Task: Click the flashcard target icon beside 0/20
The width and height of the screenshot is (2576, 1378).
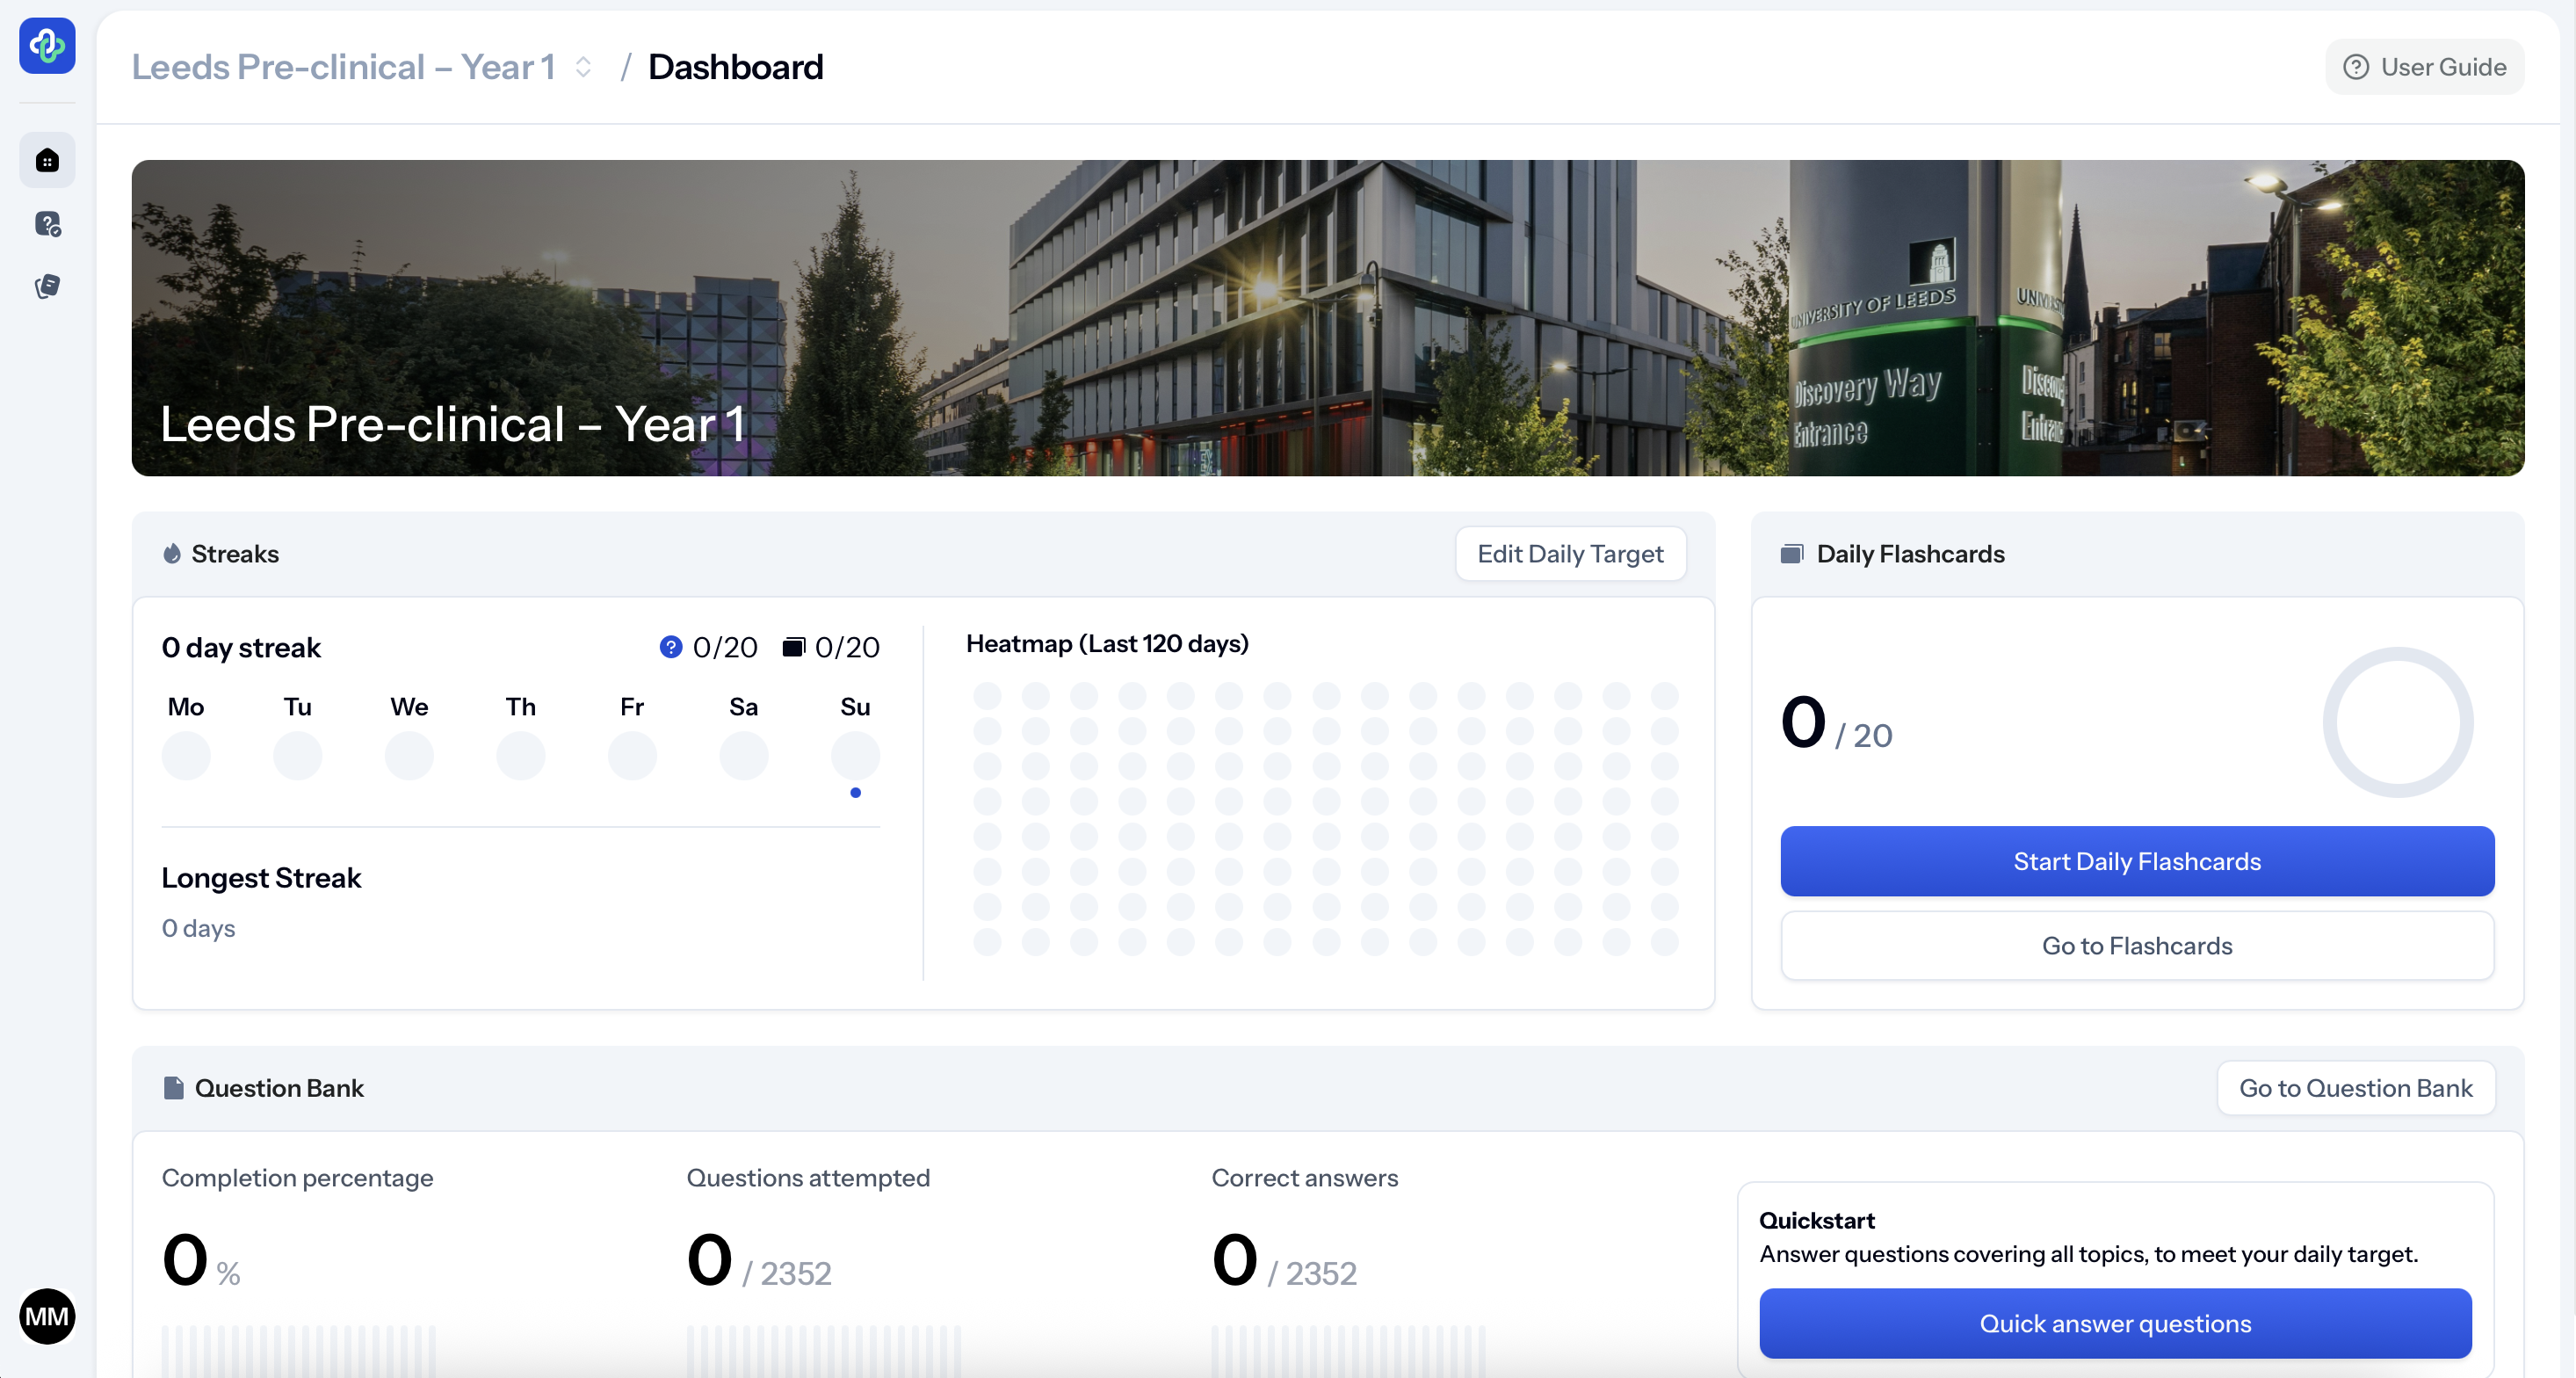Action: point(794,647)
